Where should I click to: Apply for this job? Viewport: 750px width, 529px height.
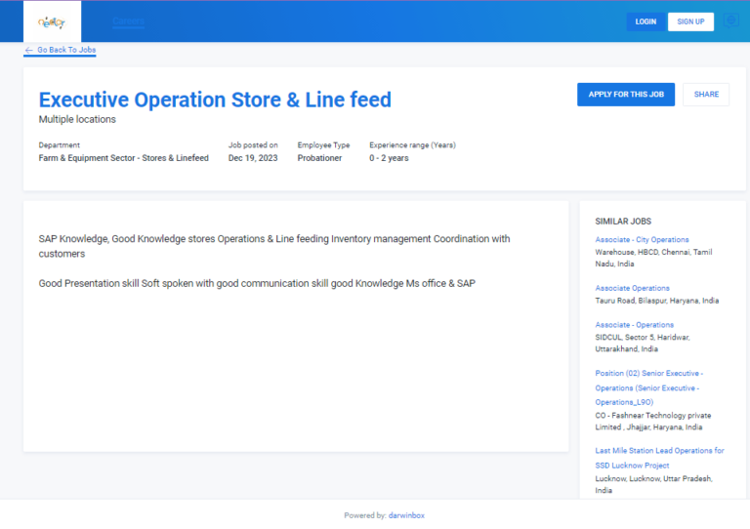(626, 95)
